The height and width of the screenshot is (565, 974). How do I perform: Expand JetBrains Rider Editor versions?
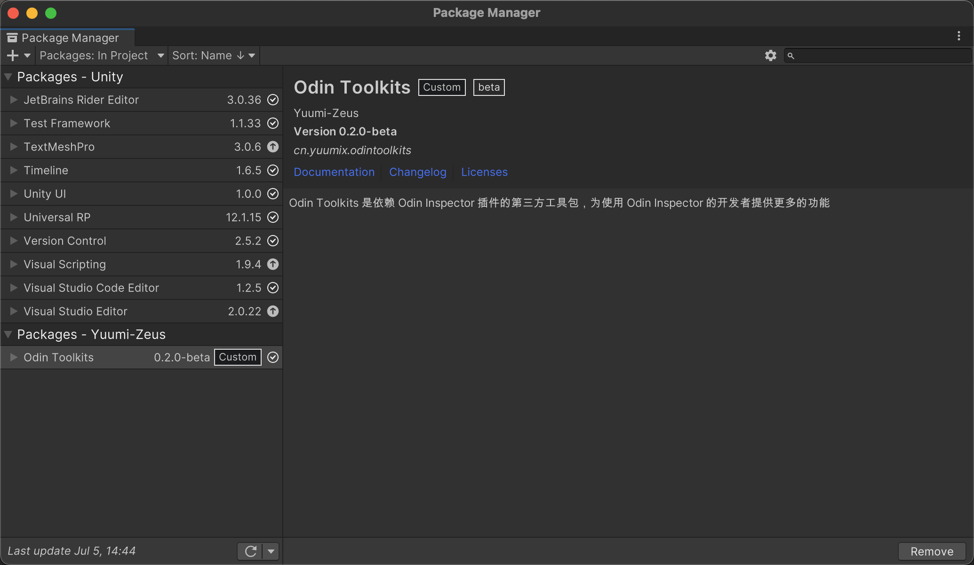point(14,100)
